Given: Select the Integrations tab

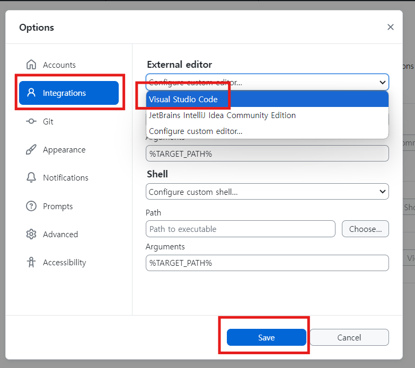Looking at the screenshot, I should point(69,93).
